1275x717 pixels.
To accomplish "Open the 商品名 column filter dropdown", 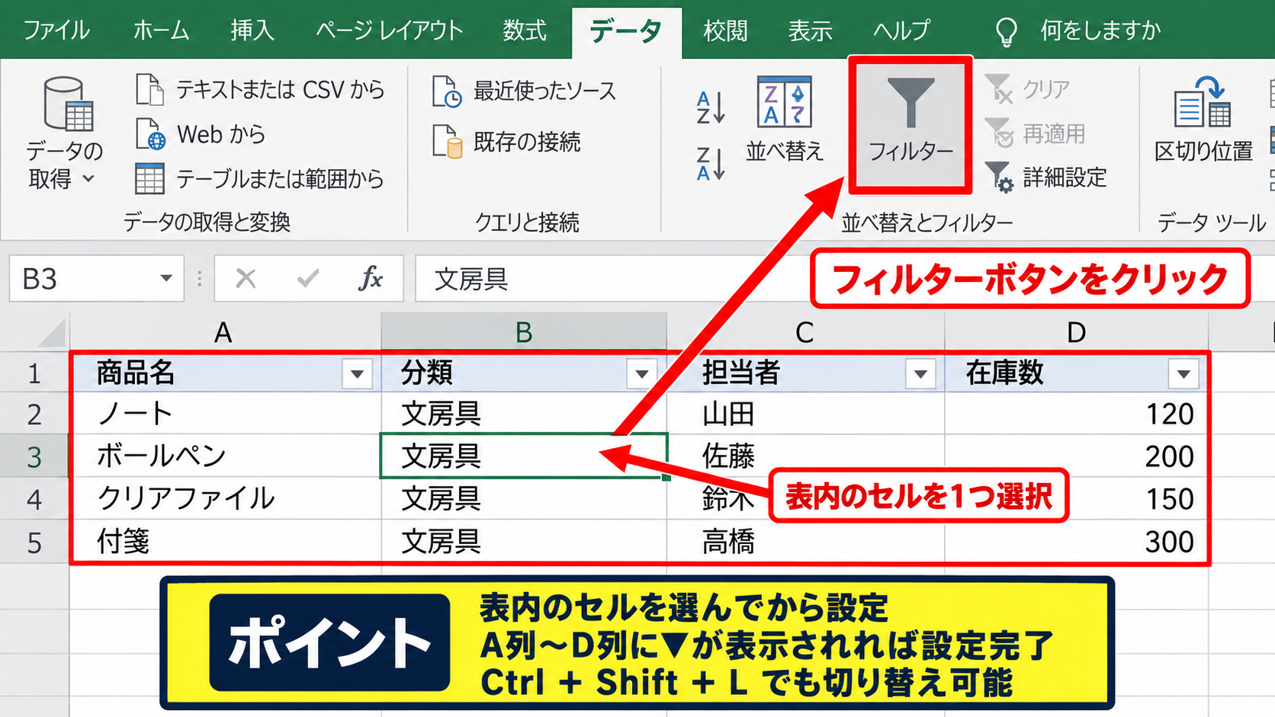I will (357, 374).
